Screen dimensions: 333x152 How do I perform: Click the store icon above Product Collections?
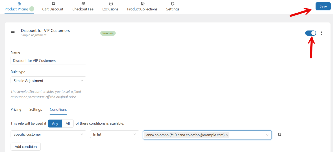tap(142, 4)
